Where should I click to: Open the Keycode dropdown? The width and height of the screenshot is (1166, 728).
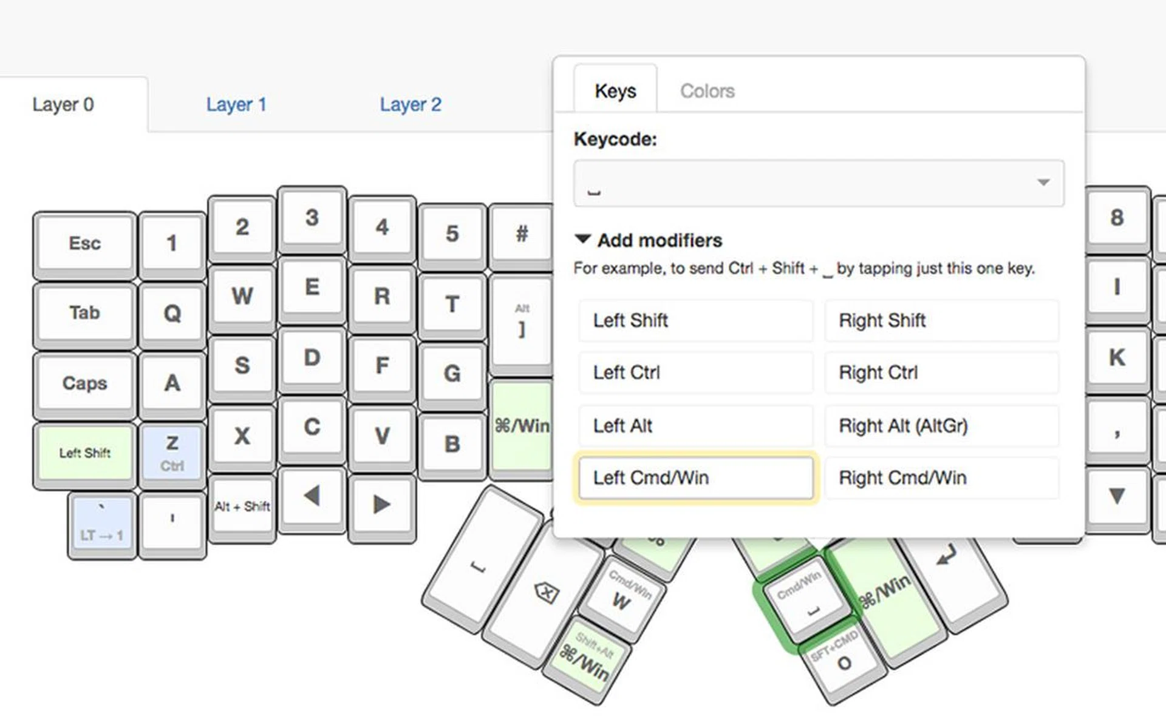(818, 183)
